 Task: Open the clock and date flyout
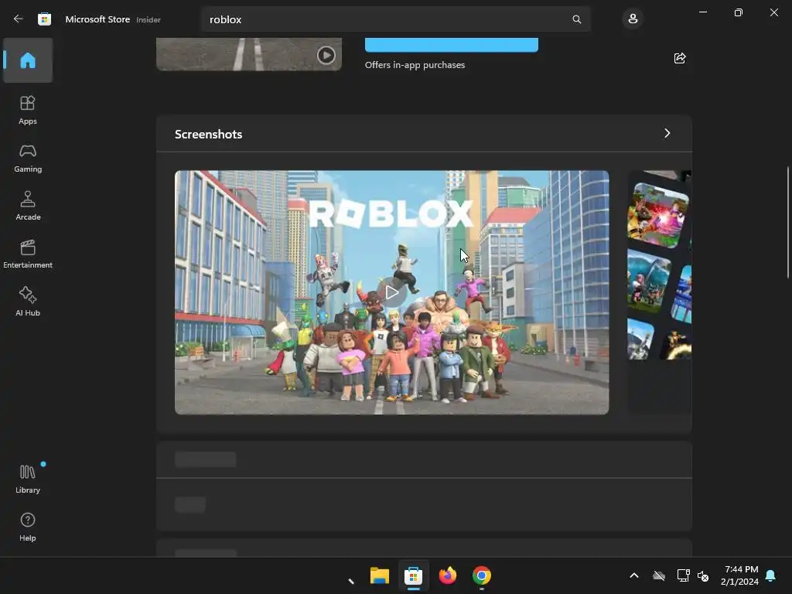[x=739, y=575]
